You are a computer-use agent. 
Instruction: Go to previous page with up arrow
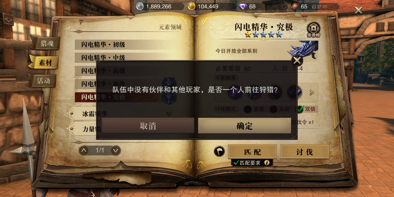(84, 151)
